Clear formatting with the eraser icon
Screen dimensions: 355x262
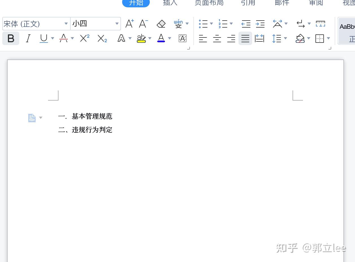[x=161, y=24]
